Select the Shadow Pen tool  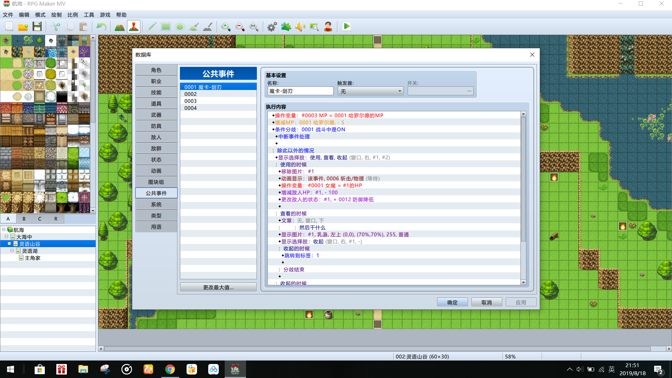pyautogui.click(x=208, y=27)
